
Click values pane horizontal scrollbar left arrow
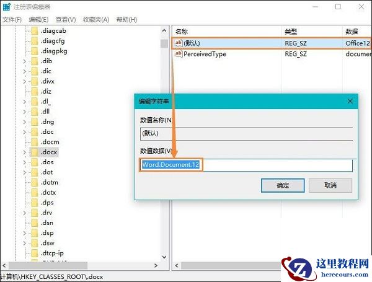177,265
